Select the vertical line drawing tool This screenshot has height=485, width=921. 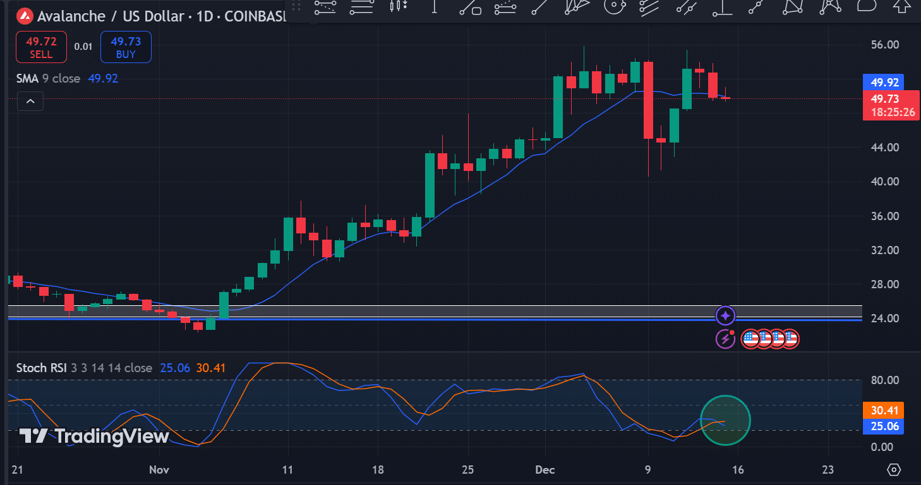point(435,6)
